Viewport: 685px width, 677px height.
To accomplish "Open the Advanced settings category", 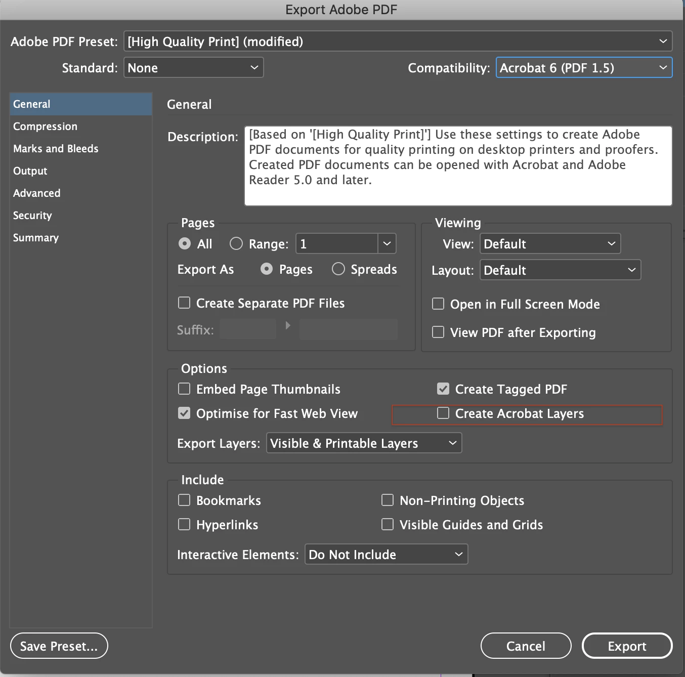I will coord(81,193).
